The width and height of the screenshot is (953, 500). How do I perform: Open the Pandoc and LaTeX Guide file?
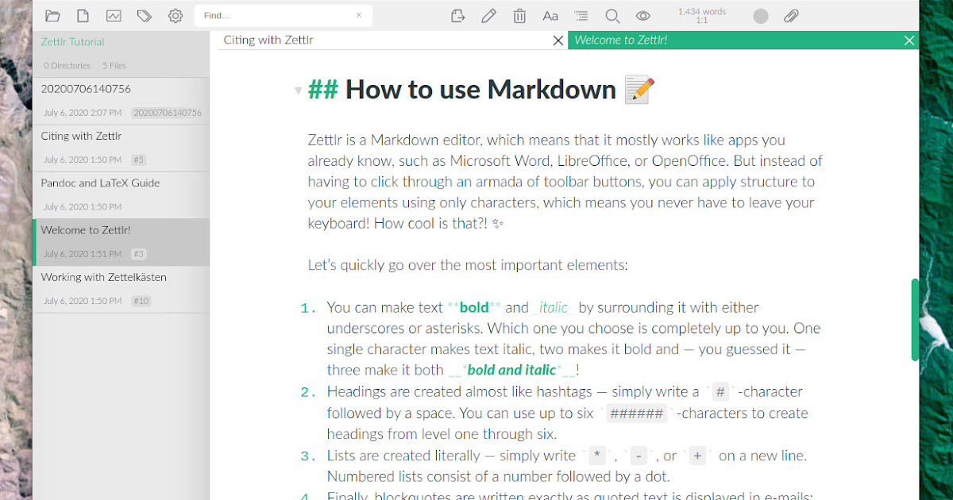[121, 194]
